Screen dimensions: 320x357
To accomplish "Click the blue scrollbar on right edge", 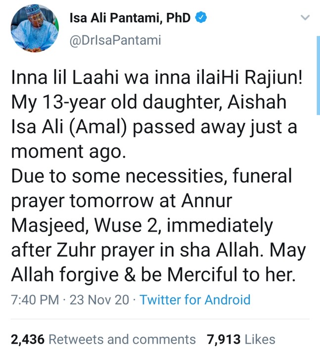I will coord(317,74).
